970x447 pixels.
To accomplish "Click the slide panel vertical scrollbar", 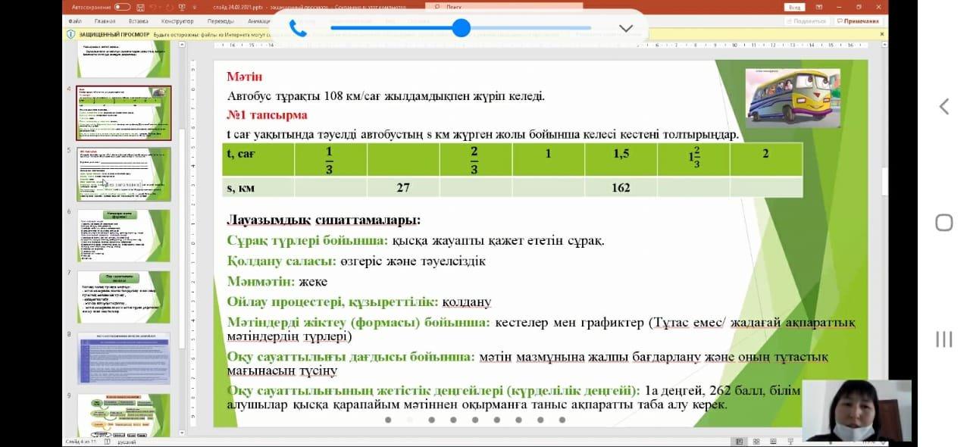I will point(182,239).
